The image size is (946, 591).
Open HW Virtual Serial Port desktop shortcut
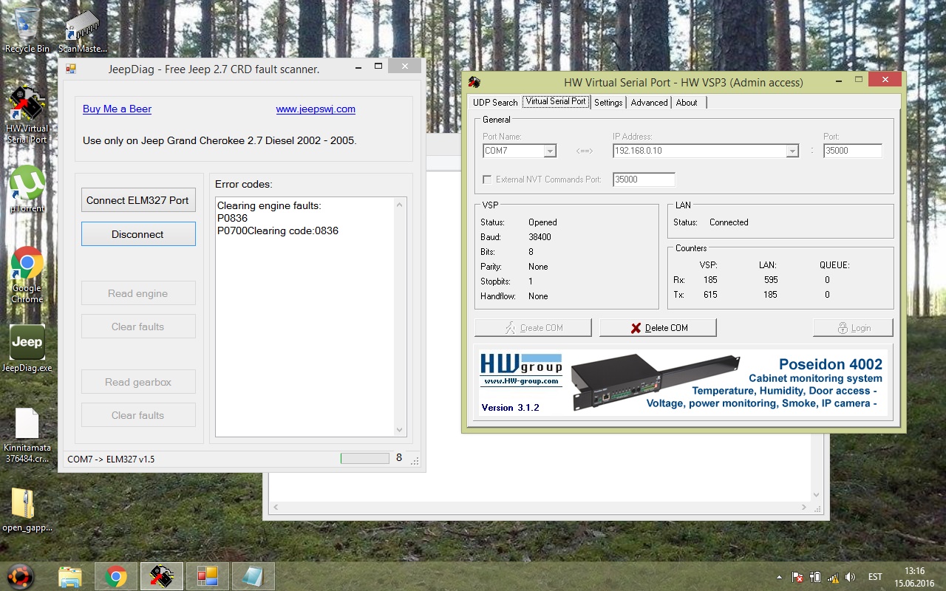[x=27, y=115]
